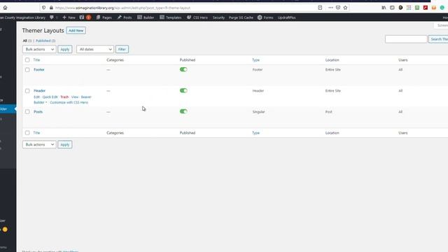Viewport: 448px width, 252px height.
Task: Click the Add New layout button
Action: coord(76,30)
